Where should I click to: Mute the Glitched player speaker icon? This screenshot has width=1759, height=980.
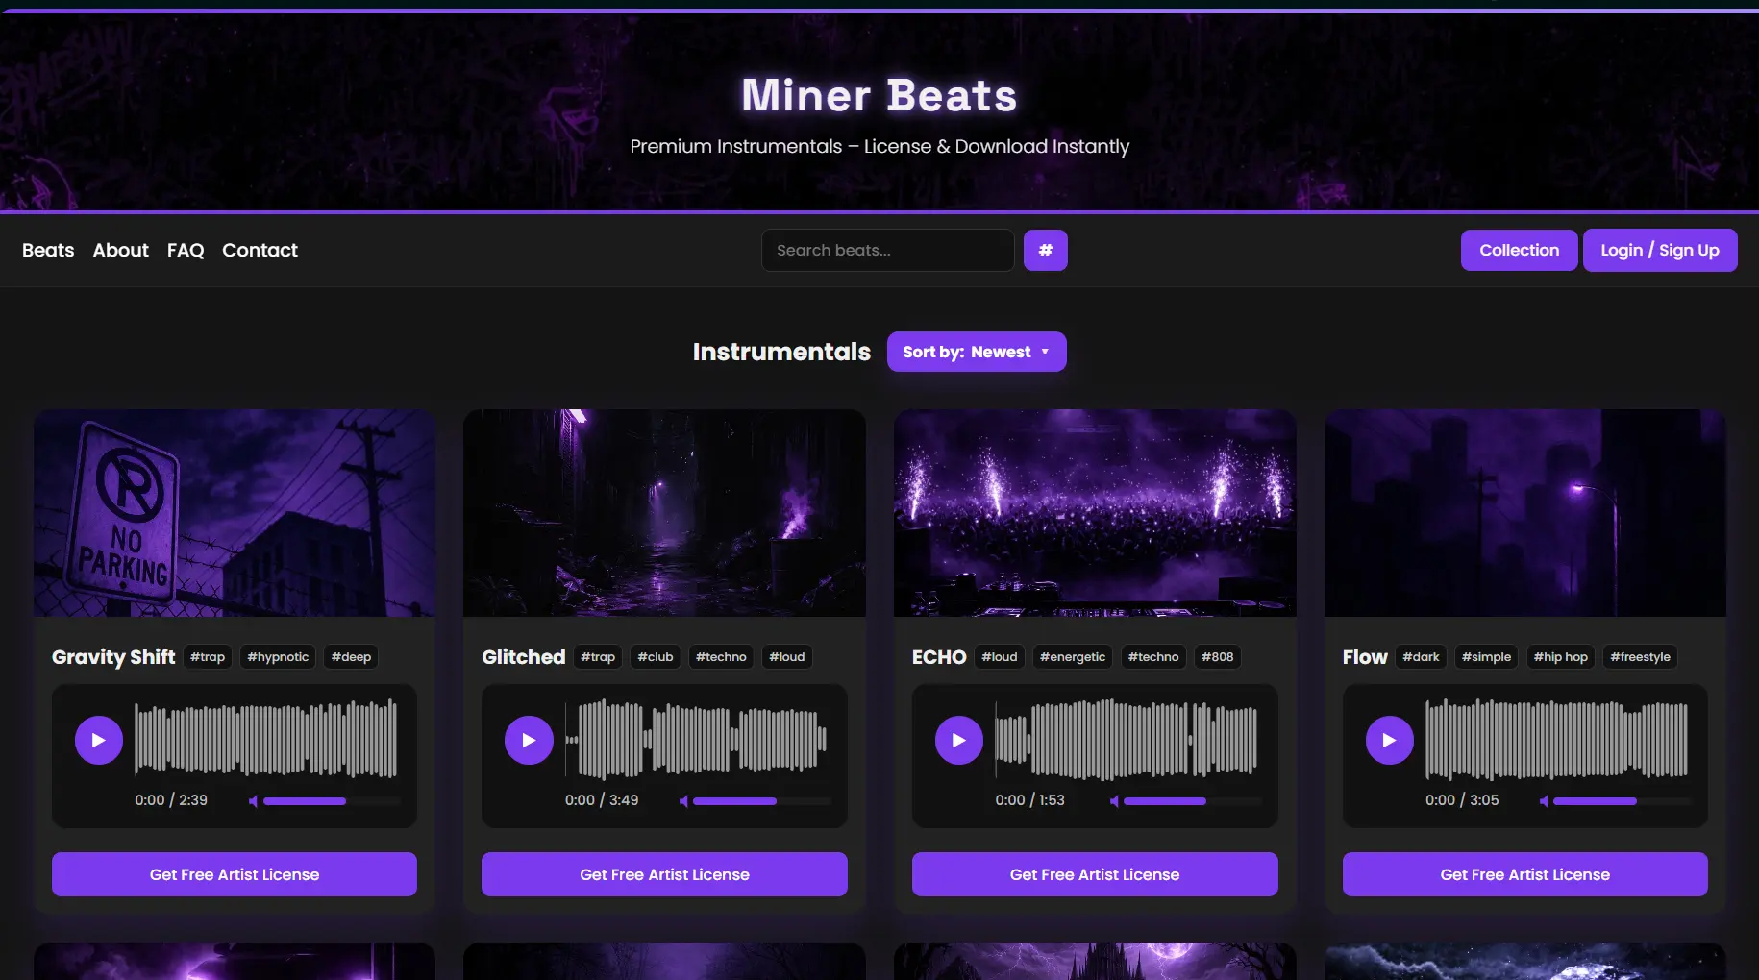coord(683,801)
